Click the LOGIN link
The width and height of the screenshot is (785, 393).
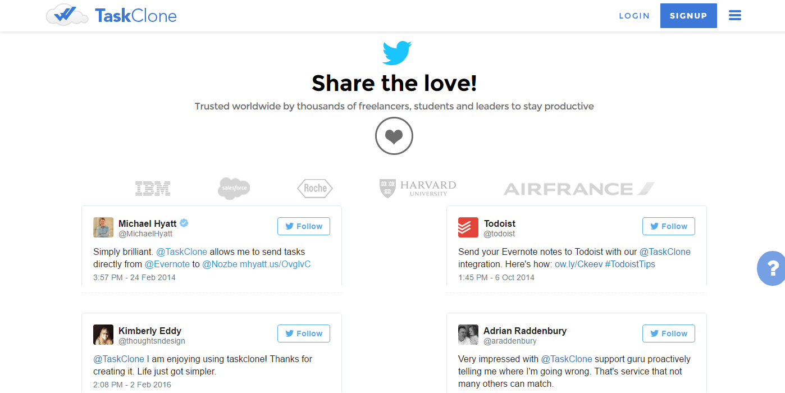click(635, 16)
